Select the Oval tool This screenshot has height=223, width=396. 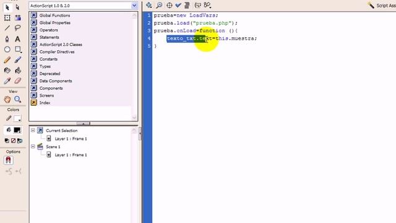pos(7,50)
